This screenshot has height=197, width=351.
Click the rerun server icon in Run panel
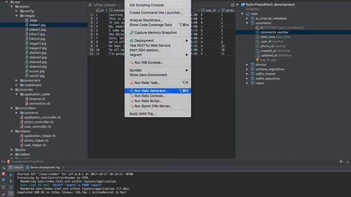(3, 168)
